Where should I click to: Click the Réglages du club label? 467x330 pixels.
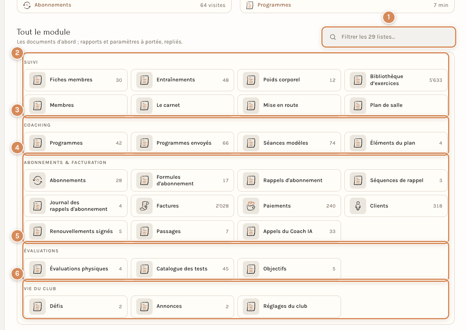(285, 306)
